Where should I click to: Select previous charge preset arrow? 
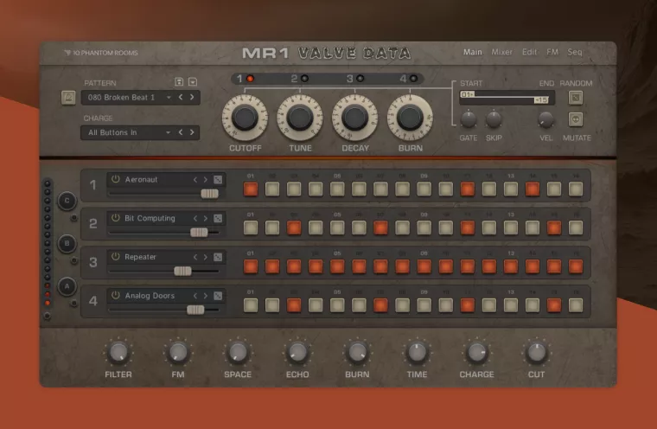click(181, 132)
